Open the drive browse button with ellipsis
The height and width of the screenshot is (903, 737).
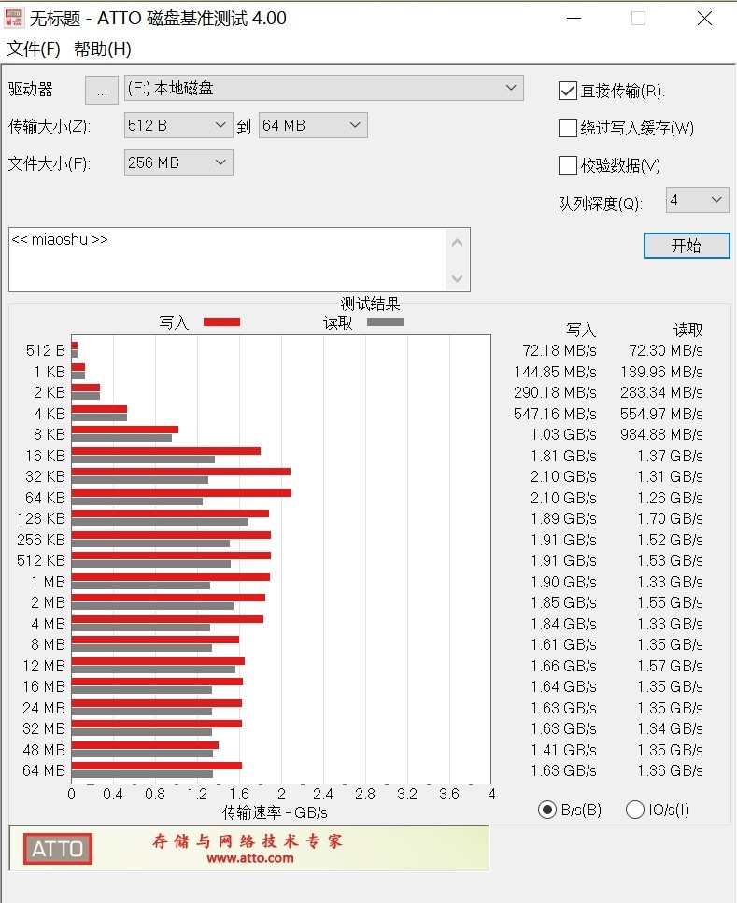[x=102, y=90]
